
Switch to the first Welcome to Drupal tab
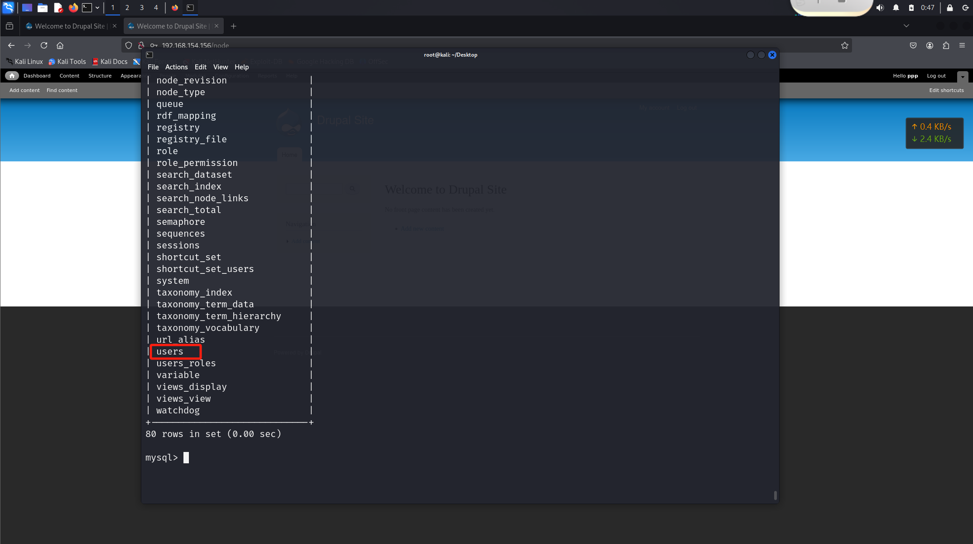pyautogui.click(x=68, y=26)
